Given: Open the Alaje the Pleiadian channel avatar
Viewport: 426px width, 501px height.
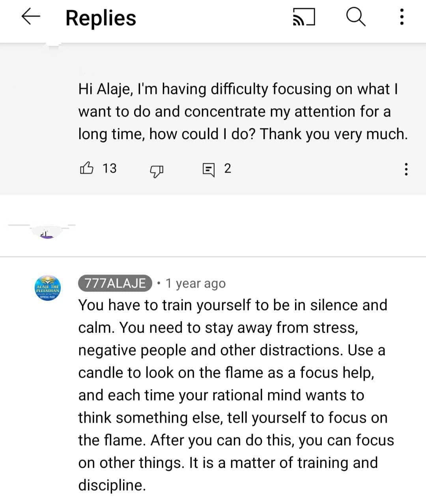Looking at the screenshot, I should click(47, 288).
